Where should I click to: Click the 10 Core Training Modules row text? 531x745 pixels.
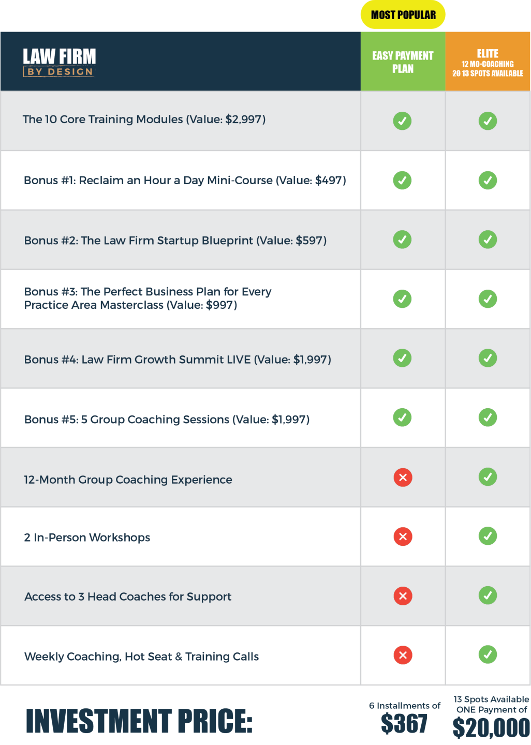click(x=144, y=120)
